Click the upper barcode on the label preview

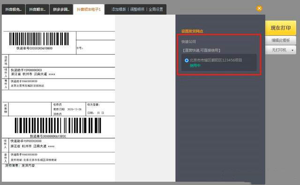pyautogui.click(x=39, y=39)
